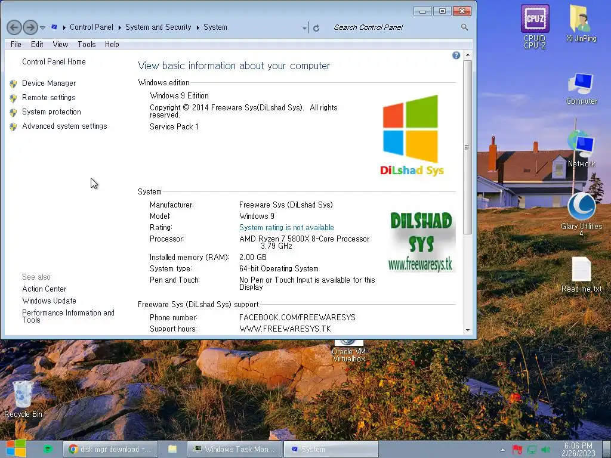Open Performance Information and Tools link

click(68, 316)
